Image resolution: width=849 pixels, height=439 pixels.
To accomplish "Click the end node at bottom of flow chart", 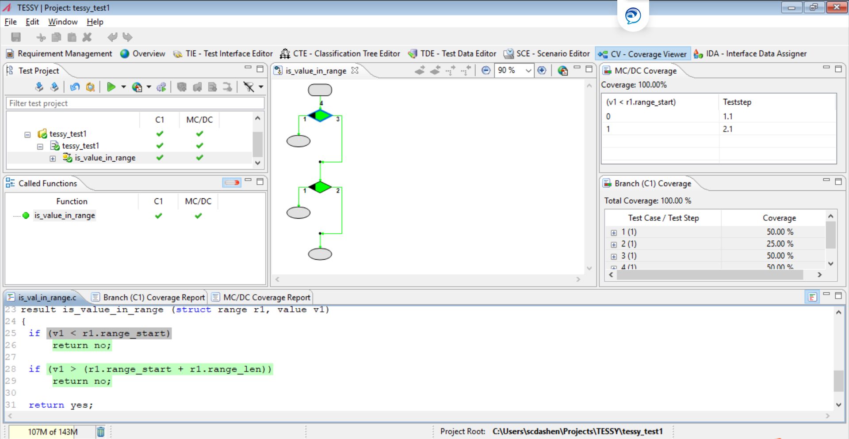I will tap(320, 254).
